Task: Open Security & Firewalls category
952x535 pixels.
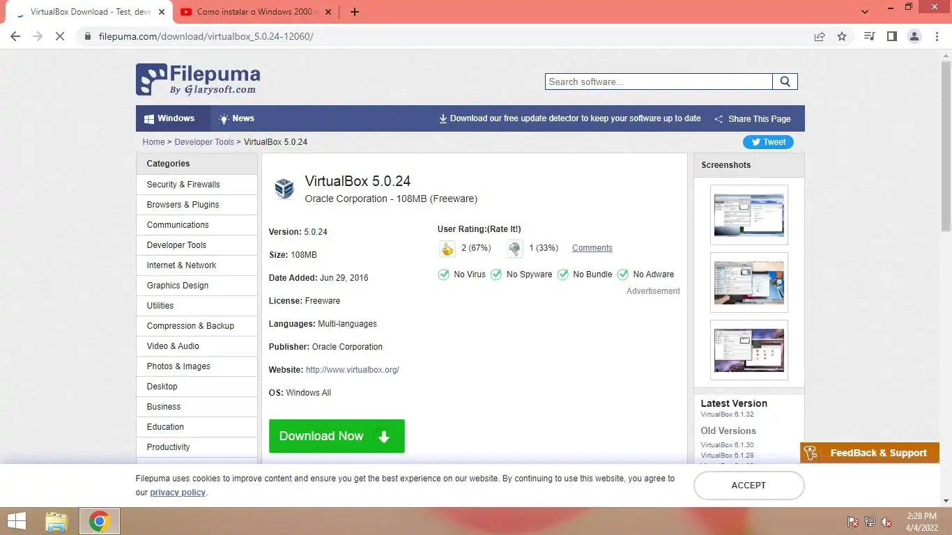Action: [x=197, y=185]
